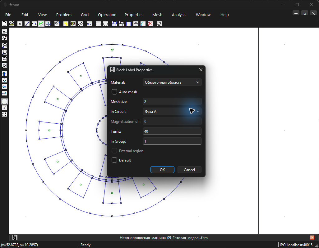The image size is (319, 248).
Task: Enable the Auto mesh checkbox
Action: pyautogui.click(x=114, y=92)
